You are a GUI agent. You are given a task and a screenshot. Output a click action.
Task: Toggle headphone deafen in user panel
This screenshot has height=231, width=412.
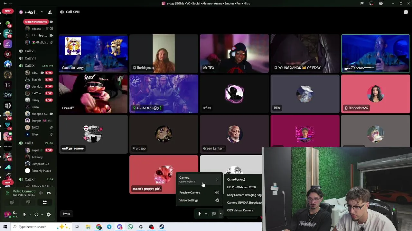pos(36,214)
